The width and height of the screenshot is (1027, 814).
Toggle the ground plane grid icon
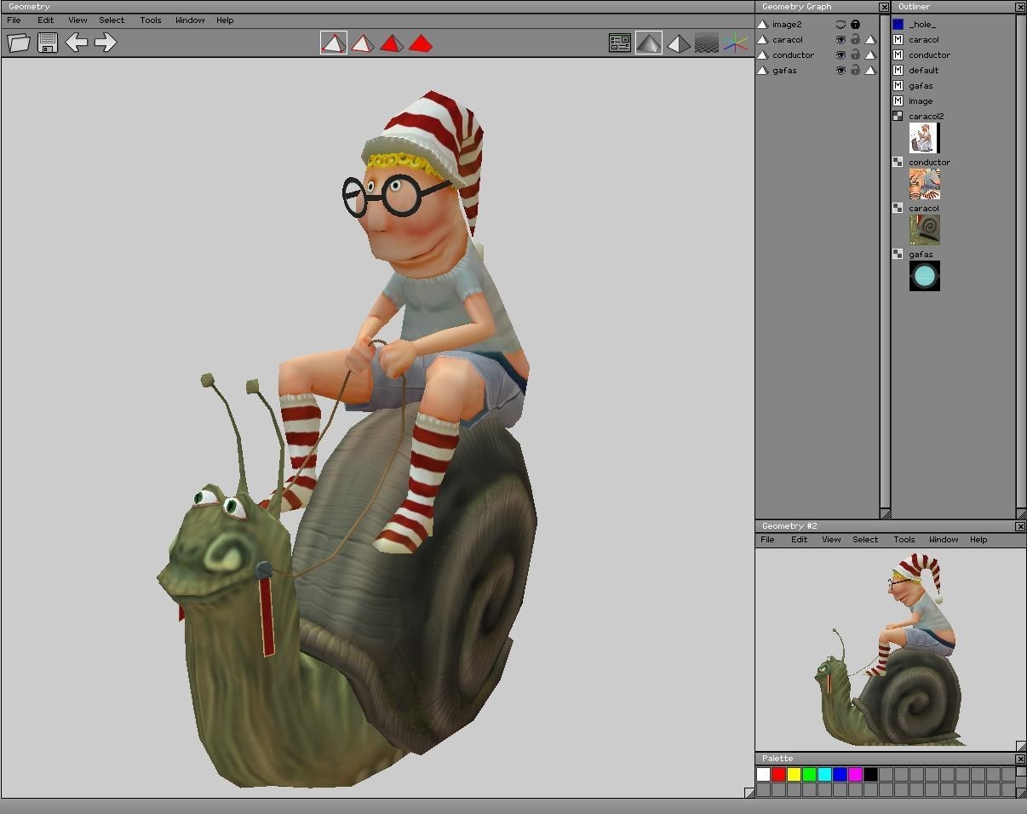pos(707,43)
